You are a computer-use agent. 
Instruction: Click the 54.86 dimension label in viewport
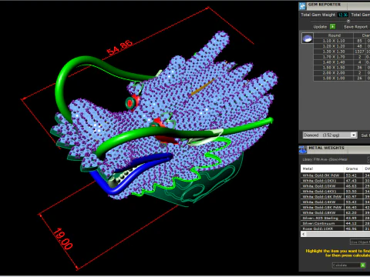coord(119,48)
